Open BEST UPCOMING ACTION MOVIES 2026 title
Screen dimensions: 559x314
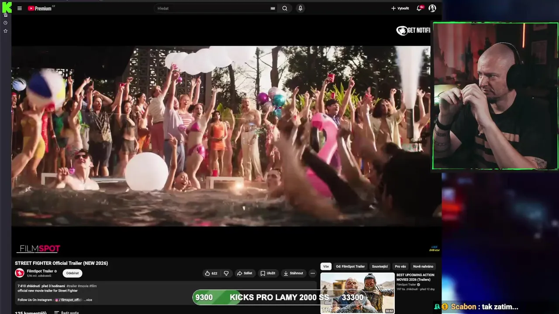click(x=415, y=277)
